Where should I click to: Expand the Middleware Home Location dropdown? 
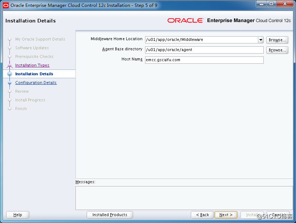[x=260, y=40]
